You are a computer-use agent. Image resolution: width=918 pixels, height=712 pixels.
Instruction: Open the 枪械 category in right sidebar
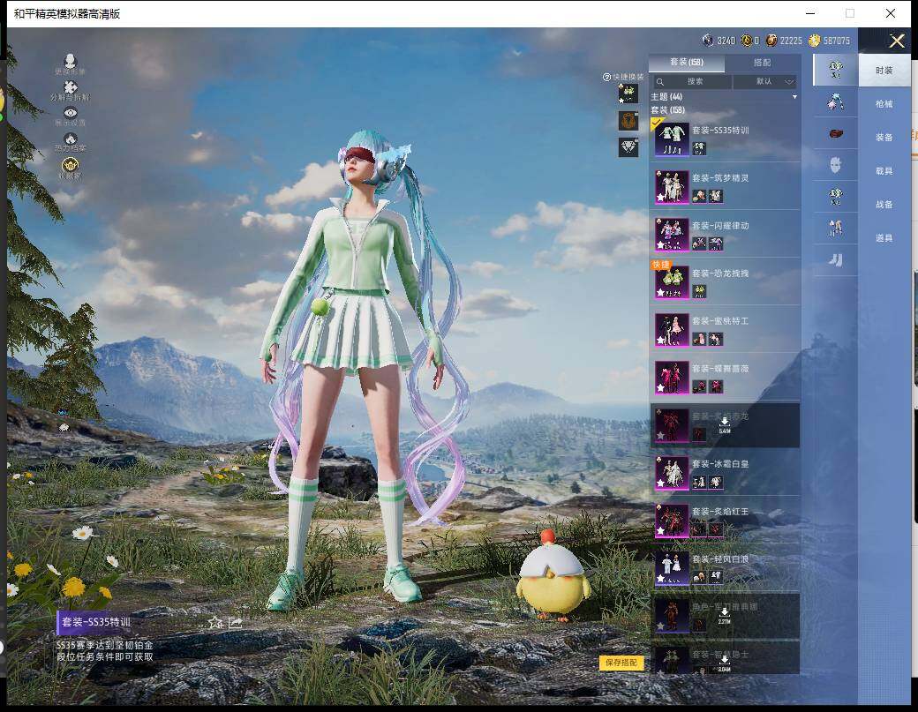[884, 103]
